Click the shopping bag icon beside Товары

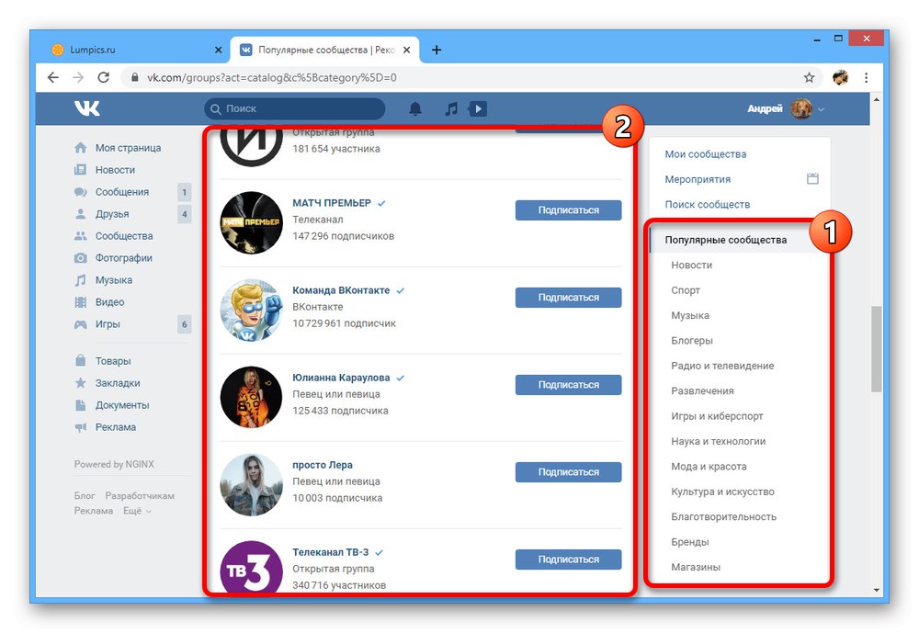[x=80, y=361]
